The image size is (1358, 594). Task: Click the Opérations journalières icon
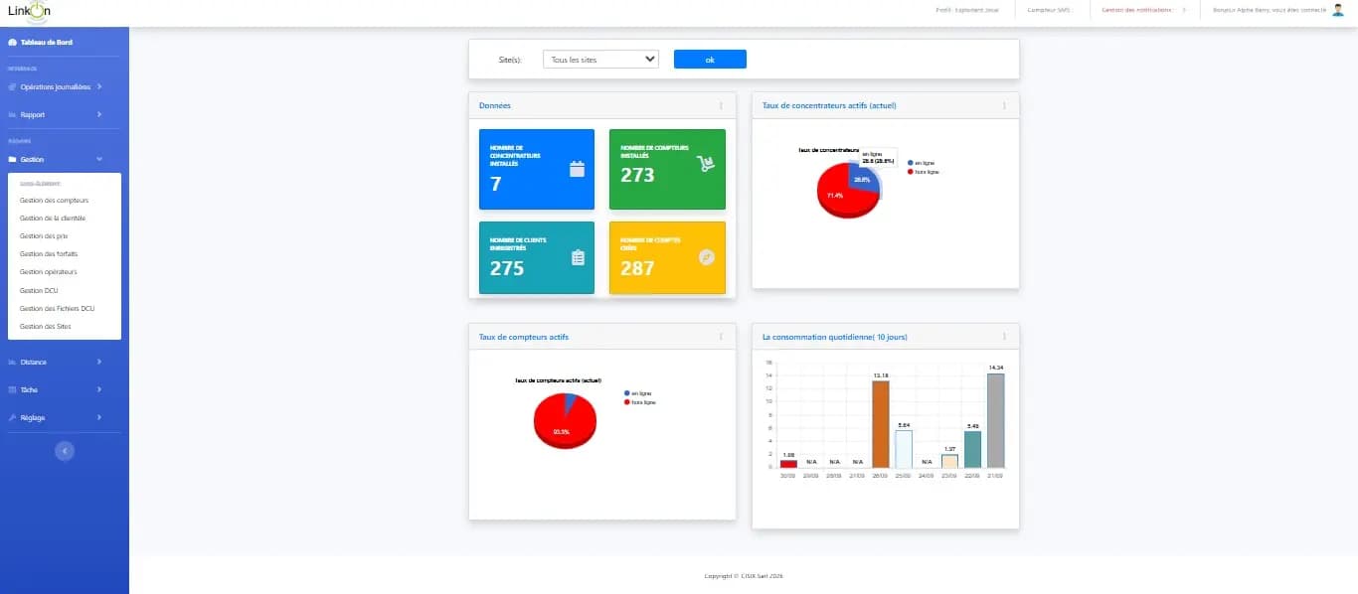[x=12, y=86]
